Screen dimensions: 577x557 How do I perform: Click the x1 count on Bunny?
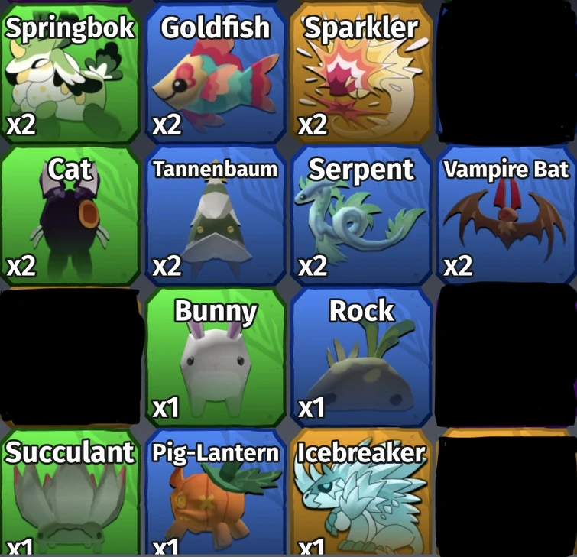166,408
